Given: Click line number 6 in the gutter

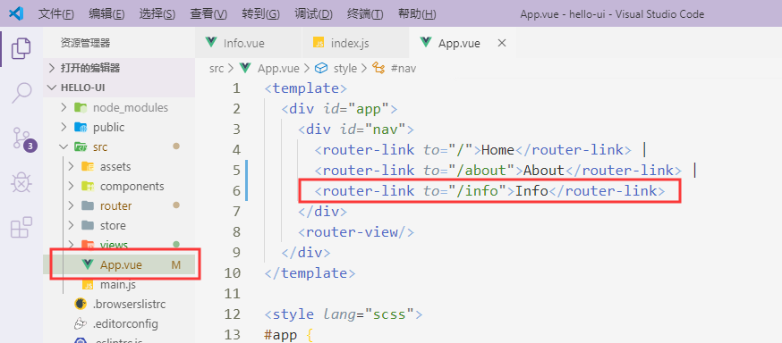Looking at the screenshot, I should tap(236, 191).
